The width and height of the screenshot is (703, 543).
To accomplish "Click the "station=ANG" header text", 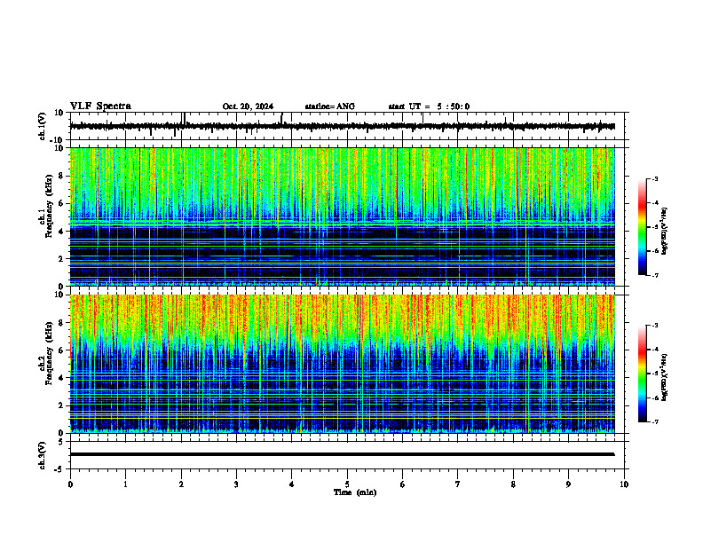I will point(330,106).
